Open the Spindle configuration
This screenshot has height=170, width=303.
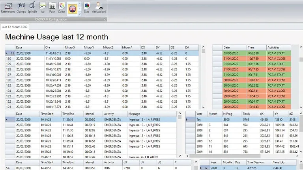pyautogui.click(x=32, y=8)
